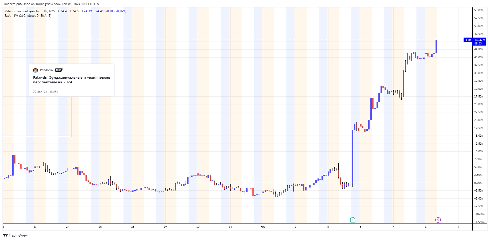Click the Pandorra avatar in idea card
490x240 pixels.
click(x=36, y=70)
